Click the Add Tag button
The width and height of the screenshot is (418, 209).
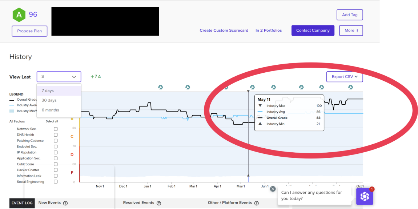point(350,15)
